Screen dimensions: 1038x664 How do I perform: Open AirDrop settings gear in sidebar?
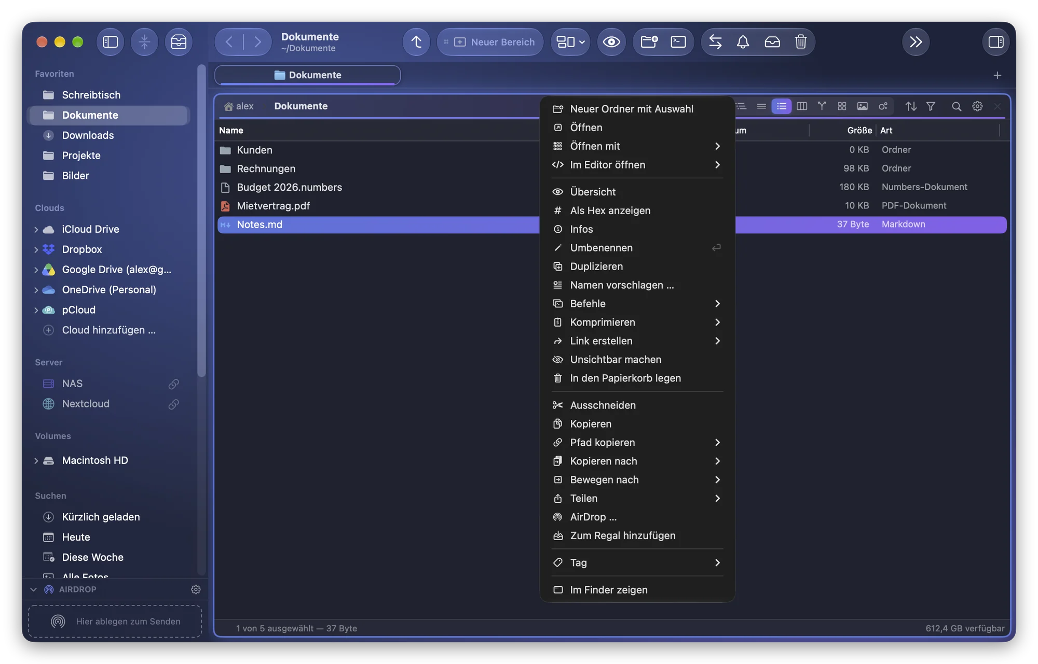(x=196, y=590)
